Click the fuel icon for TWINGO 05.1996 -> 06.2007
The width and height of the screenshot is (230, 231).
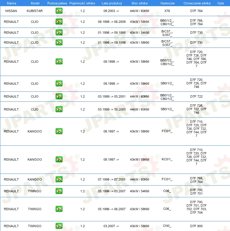pyautogui.click(x=59, y=209)
